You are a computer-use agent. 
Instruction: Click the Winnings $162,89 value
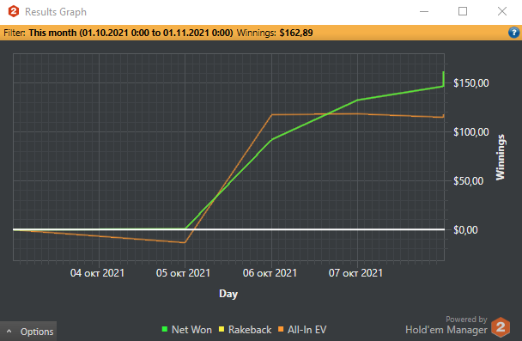[x=296, y=33]
